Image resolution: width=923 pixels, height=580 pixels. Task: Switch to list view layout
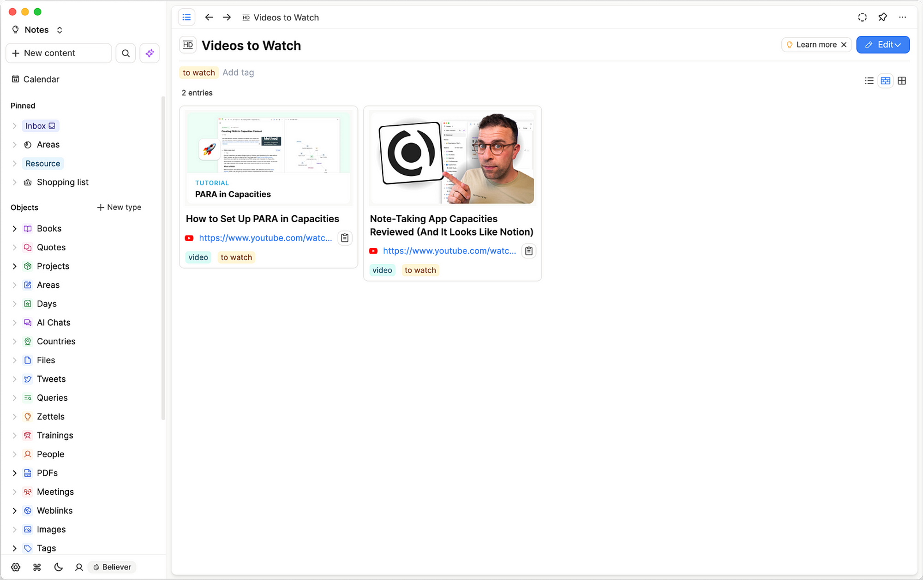[869, 81]
